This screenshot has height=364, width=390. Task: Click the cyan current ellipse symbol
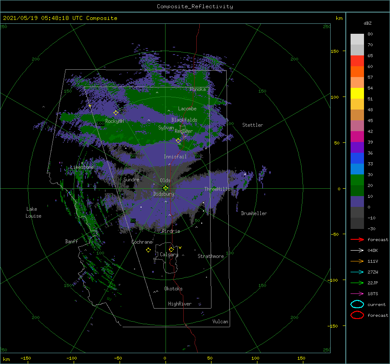coord(357,304)
